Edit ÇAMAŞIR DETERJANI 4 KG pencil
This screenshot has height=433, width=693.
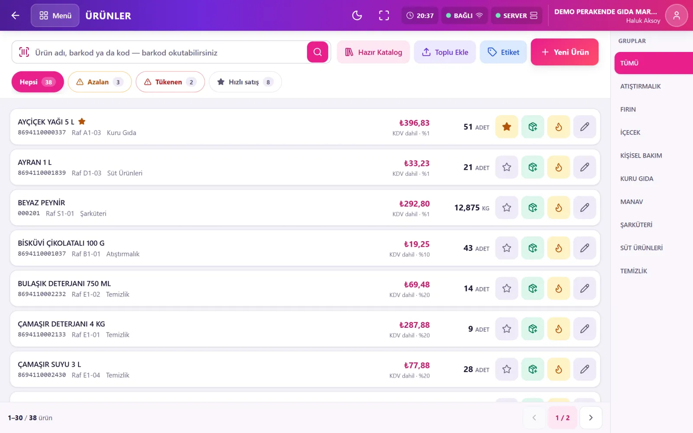click(x=585, y=329)
